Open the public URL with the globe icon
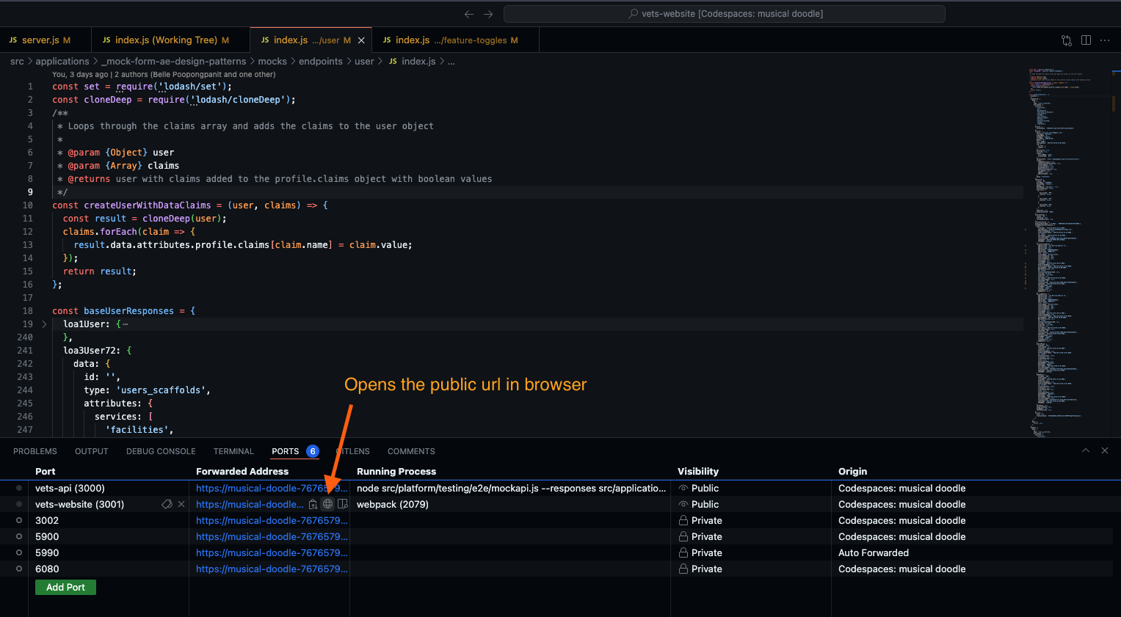Viewport: 1121px width, 617px height. [x=327, y=504]
